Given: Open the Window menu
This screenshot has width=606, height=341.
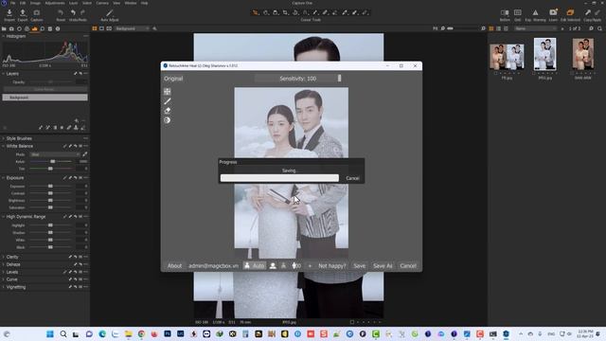Looking at the screenshot, I should point(131,3).
